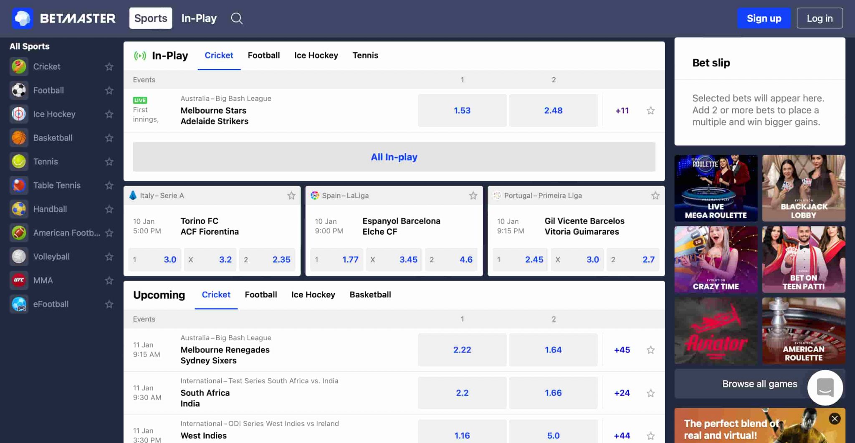
Task: Select the eFootball controller icon
Action: [x=19, y=304]
